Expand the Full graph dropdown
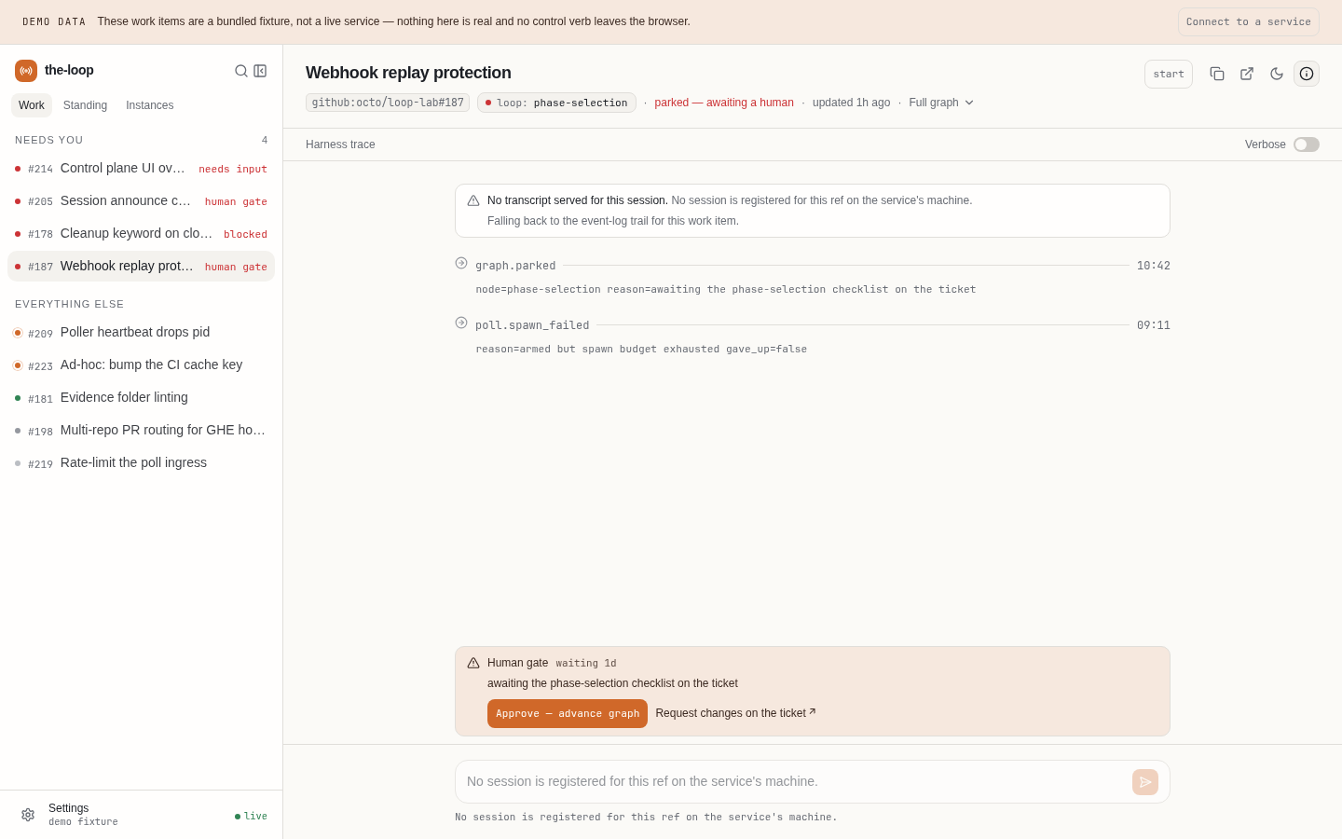This screenshot has height=839, width=1342. (x=941, y=103)
